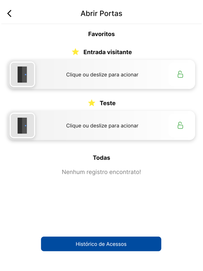Click the Teste door activation area
The image size is (203, 271).
[x=102, y=125]
